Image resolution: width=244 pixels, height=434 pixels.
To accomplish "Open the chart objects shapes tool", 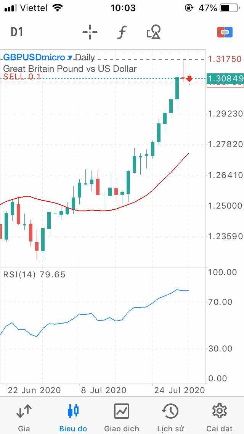I will (x=154, y=32).
